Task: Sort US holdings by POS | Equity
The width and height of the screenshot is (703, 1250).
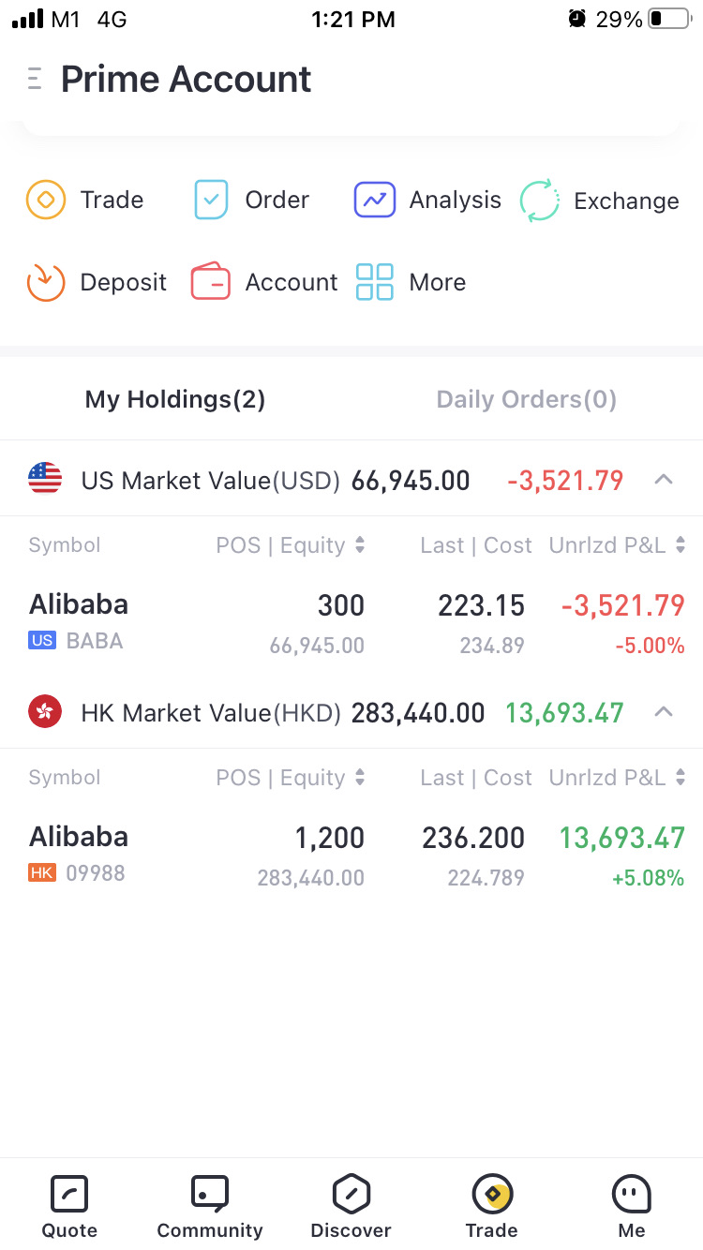Action: 290,545
